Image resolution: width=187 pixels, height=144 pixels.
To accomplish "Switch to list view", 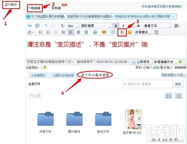I will click(x=178, y=96).
